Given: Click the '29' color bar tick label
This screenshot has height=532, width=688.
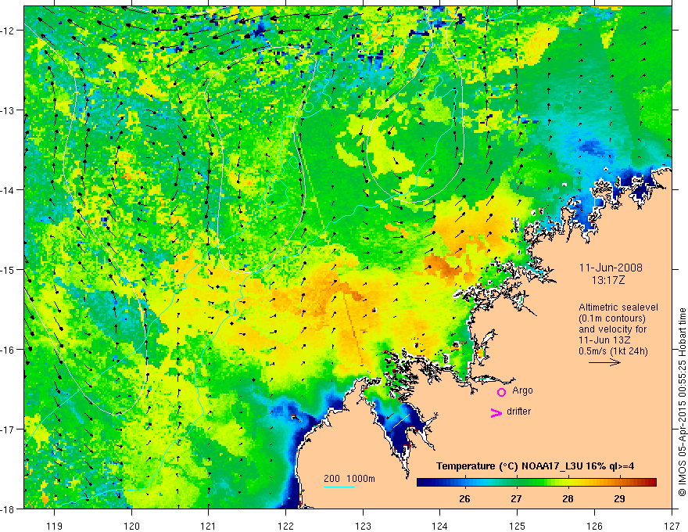Looking at the screenshot, I should [619, 498].
